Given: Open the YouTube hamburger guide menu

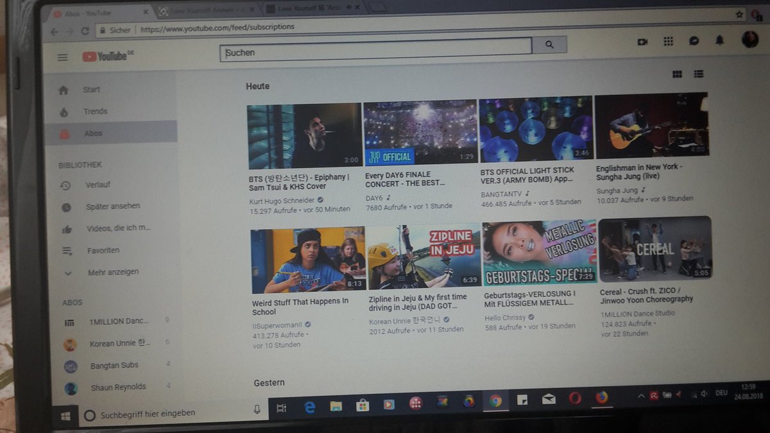Looking at the screenshot, I should coord(62,57).
